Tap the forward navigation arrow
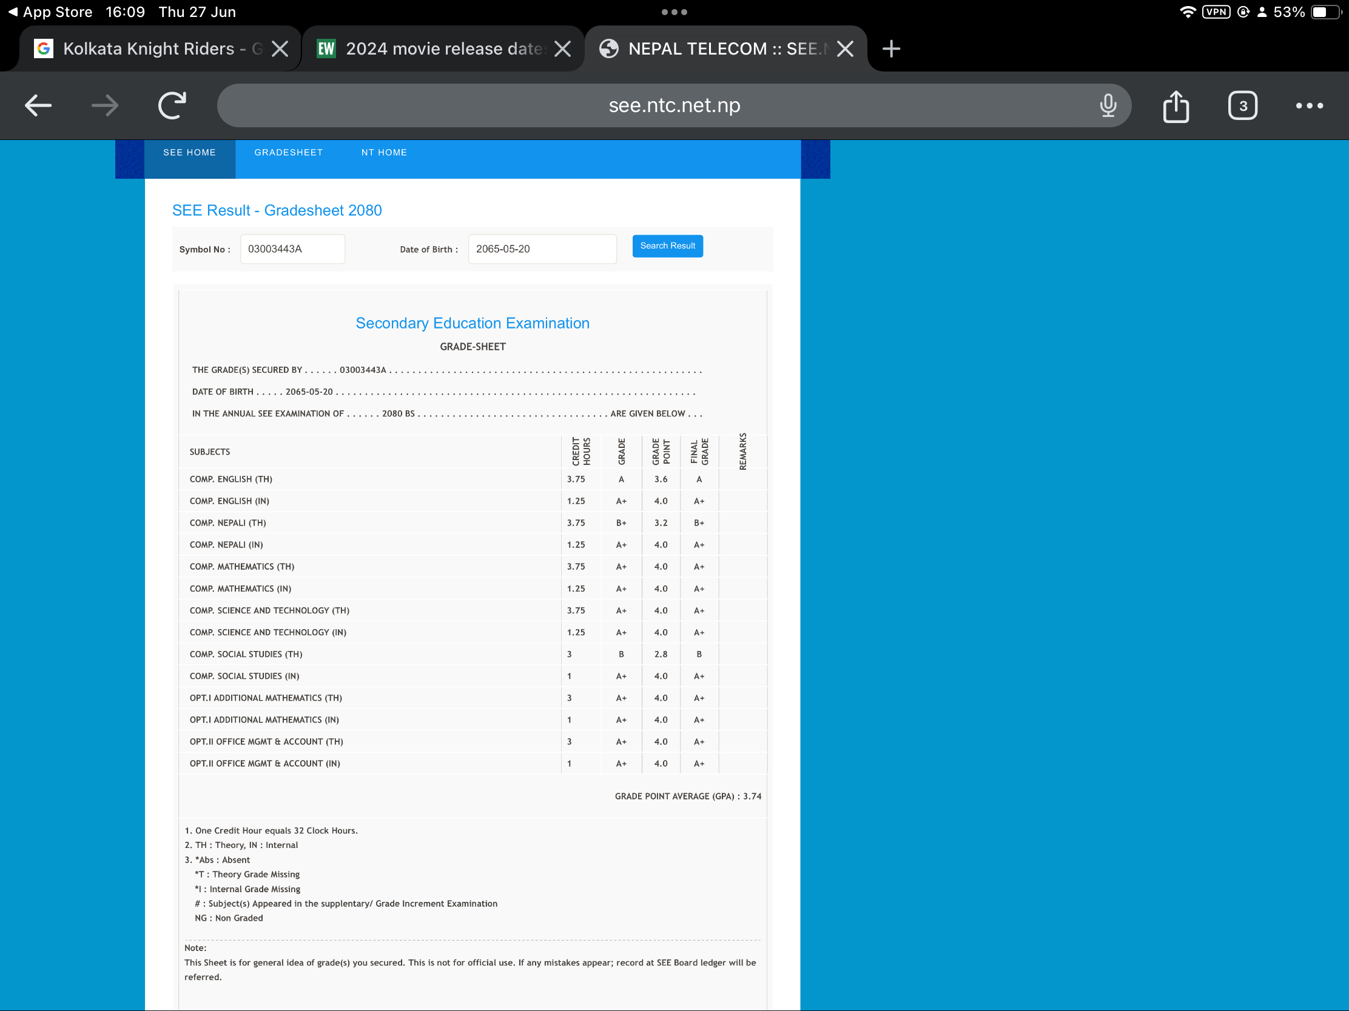This screenshot has width=1349, height=1011. point(105,105)
